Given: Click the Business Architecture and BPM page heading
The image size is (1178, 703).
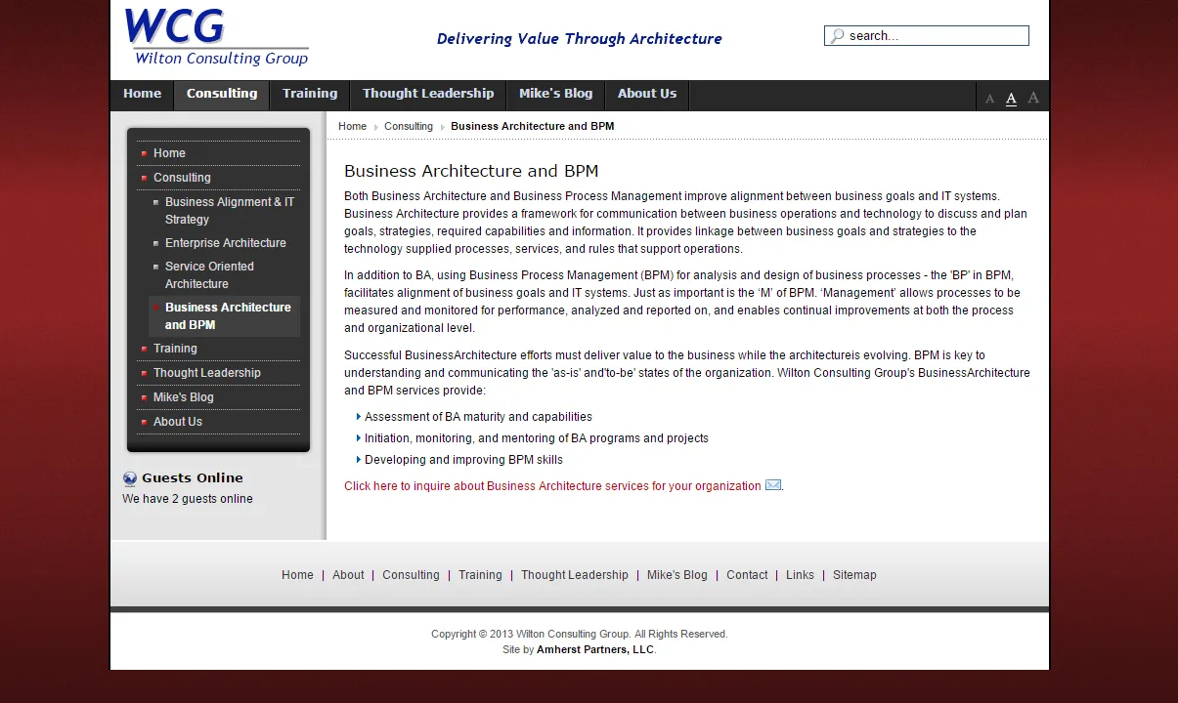Looking at the screenshot, I should pos(471,172).
